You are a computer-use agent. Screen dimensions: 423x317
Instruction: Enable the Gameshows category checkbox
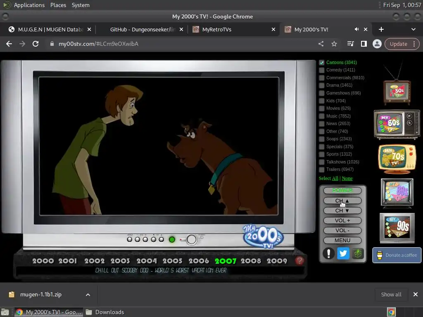(x=321, y=93)
